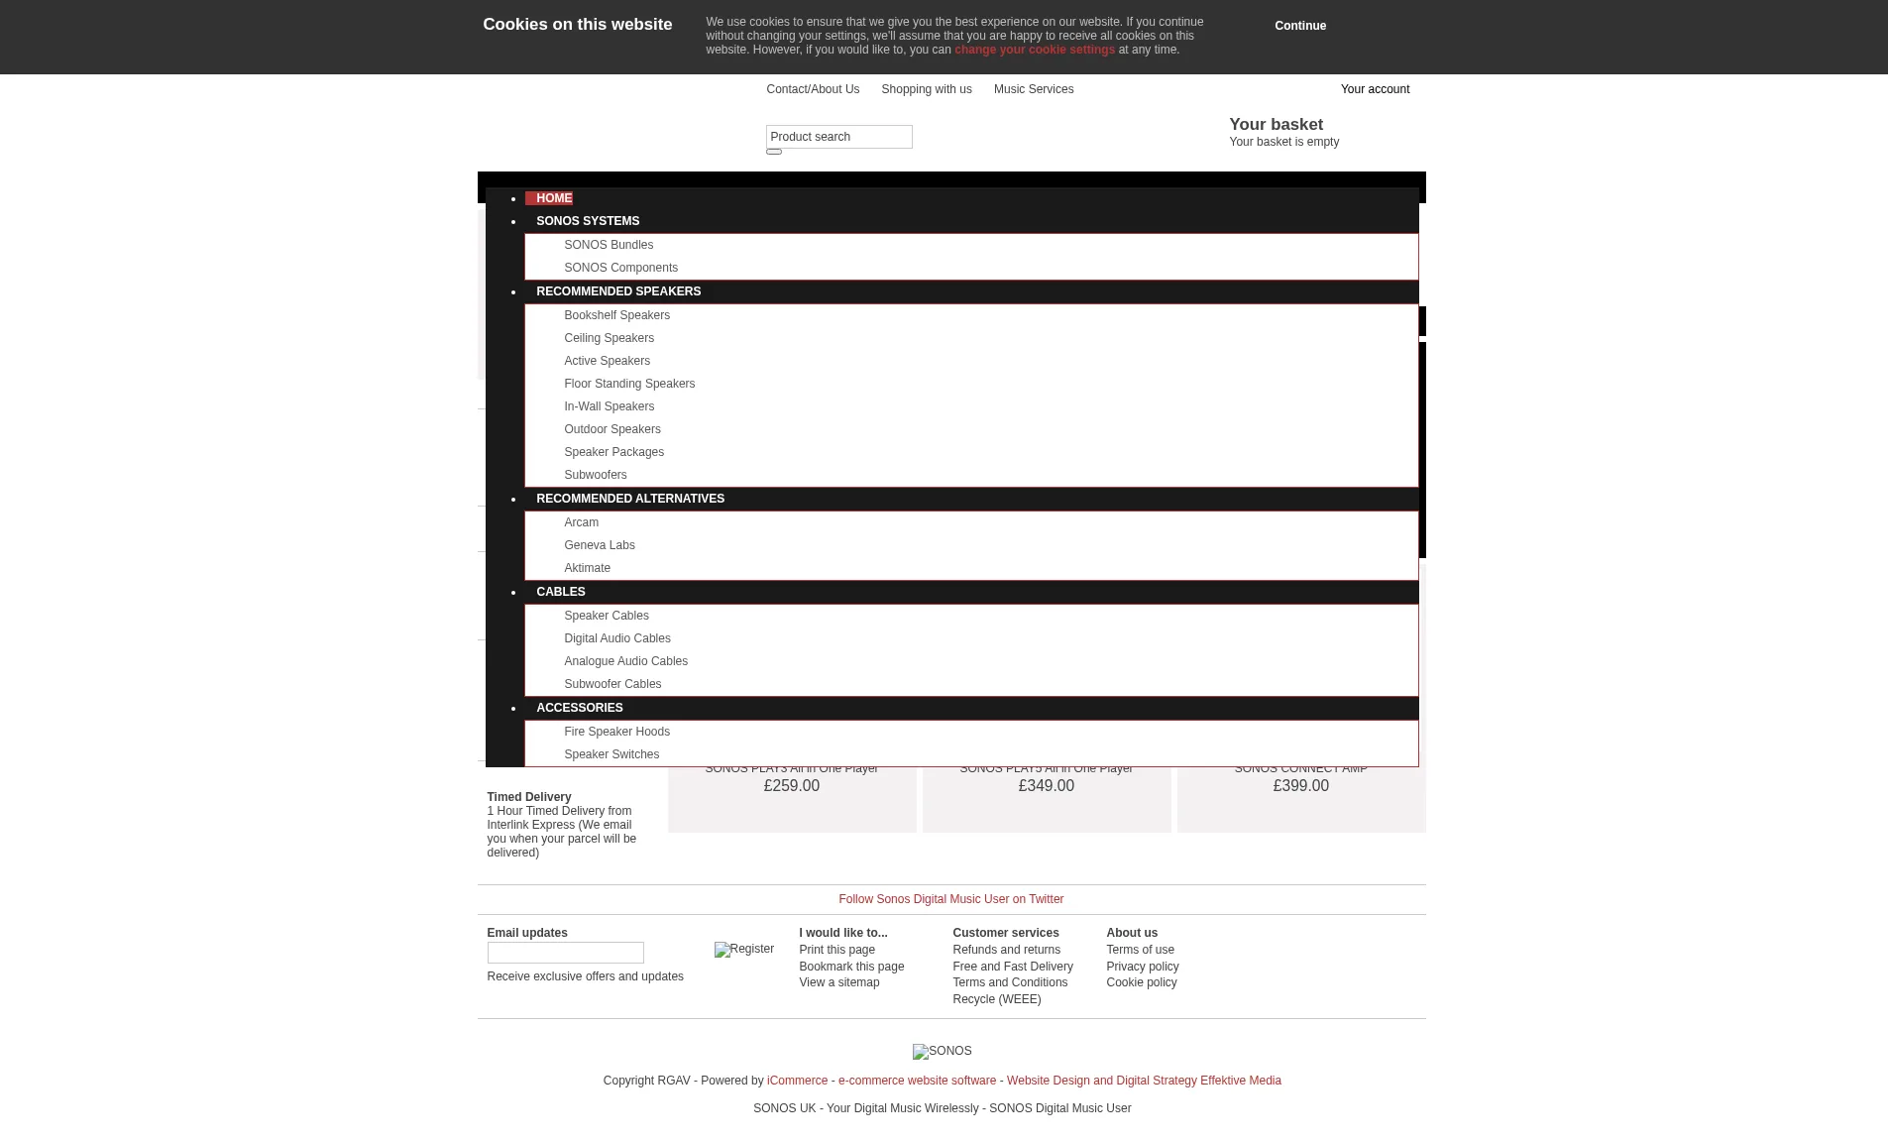Open Music Services link
Screen dimensions: 1888x1143
(1034, 89)
